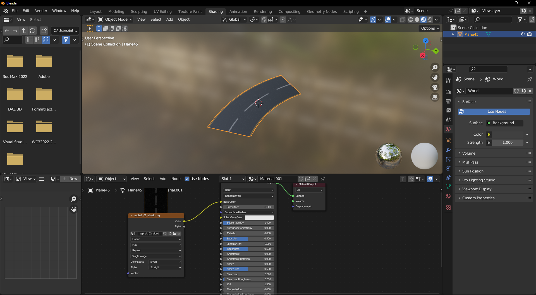The image size is (536, 295).
Task: Open the Object Mode dropdown
Action: click(x=115, y=19)
